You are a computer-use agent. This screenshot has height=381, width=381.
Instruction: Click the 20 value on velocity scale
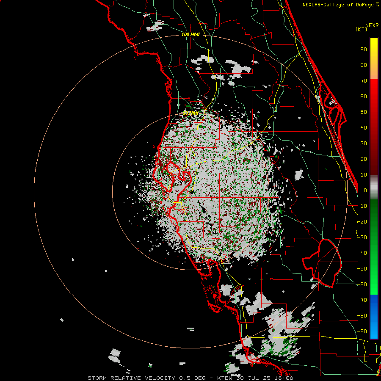point(364,159)
